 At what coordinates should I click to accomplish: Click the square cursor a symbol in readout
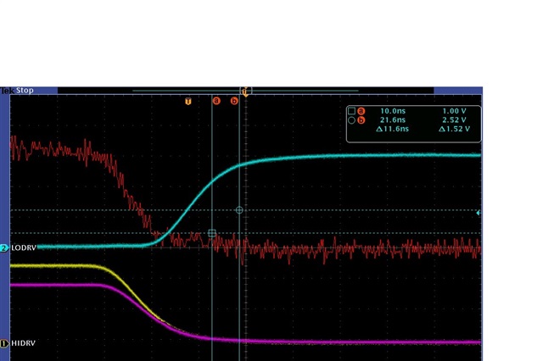(x=351, y=111)
